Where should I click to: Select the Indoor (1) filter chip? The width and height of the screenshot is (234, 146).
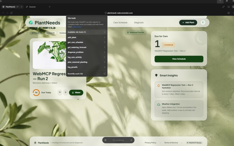tap(51, 33)
